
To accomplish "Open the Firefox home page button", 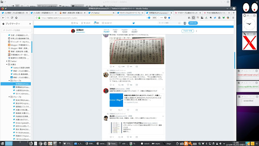I will pos(16,18).
